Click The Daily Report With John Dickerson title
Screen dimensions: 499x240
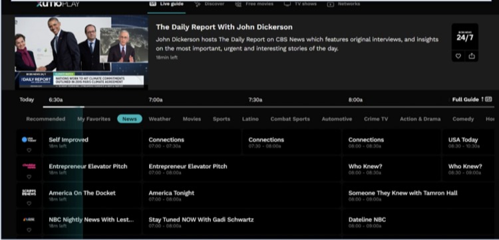pyautogui.click(x=224, y=27)
